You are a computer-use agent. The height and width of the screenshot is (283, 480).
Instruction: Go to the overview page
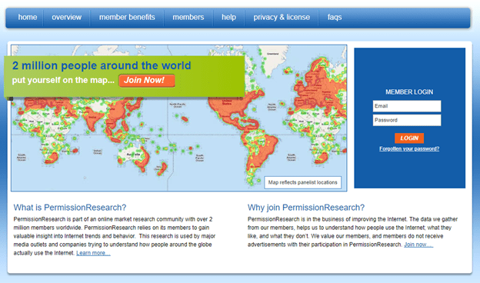pyautogui.click(x=66, y=17)
